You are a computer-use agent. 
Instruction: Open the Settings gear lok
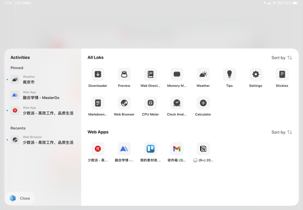(x=256, y=74)
